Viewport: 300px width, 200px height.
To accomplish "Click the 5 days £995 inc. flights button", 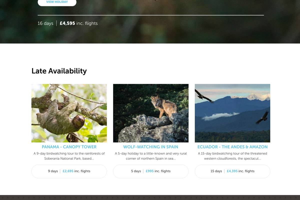I will coord(151,171).
